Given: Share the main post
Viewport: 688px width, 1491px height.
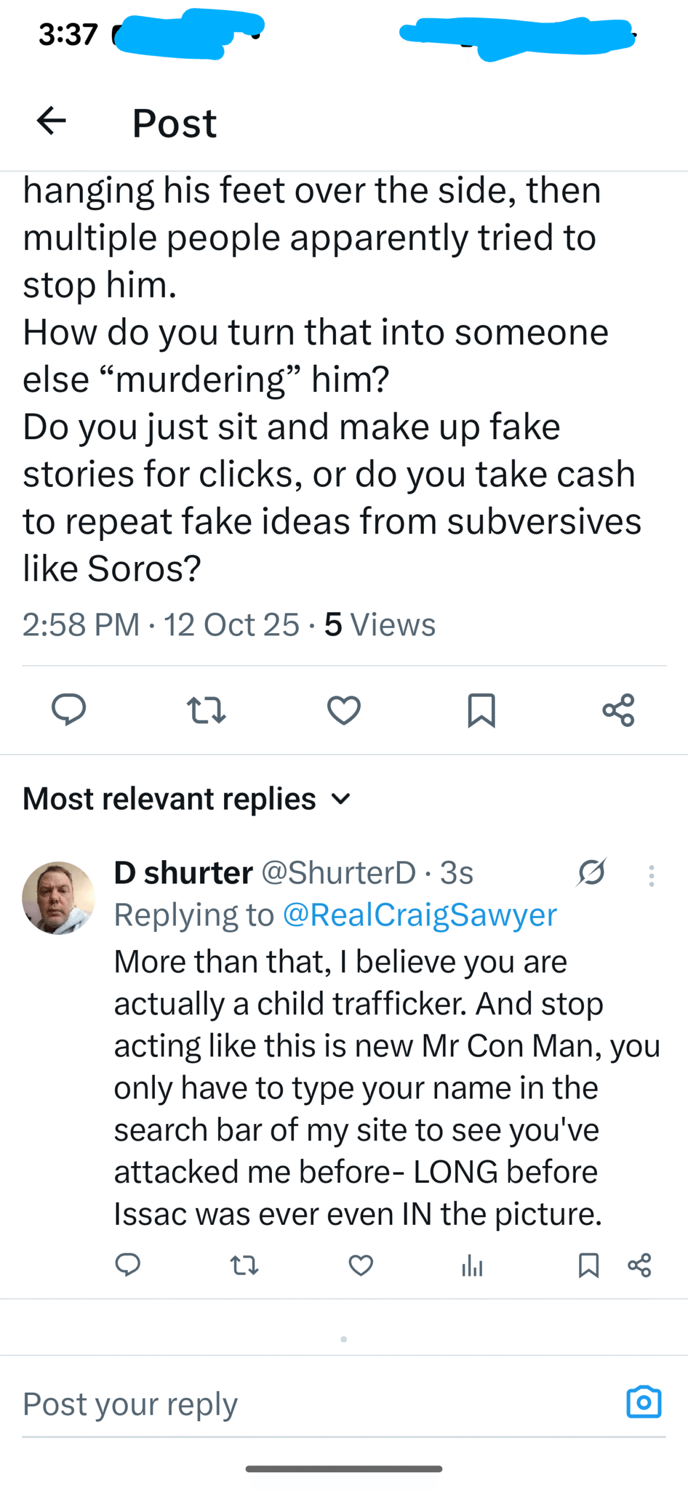Looking at the screenshot, I should [619, 711].
